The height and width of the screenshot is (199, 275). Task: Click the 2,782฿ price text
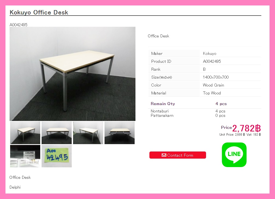(247, 128)
